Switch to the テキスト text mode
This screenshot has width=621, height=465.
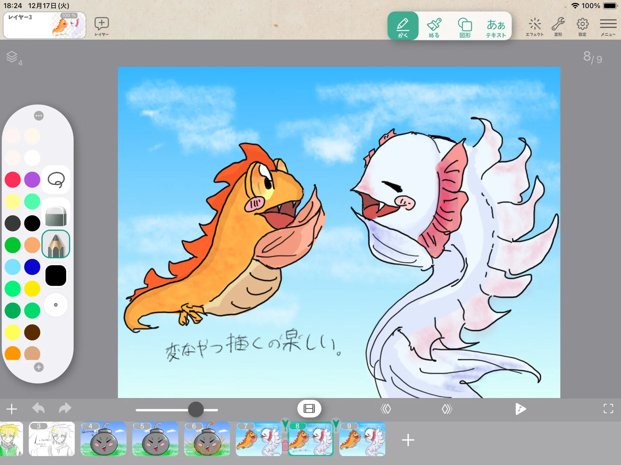point(496,27)
